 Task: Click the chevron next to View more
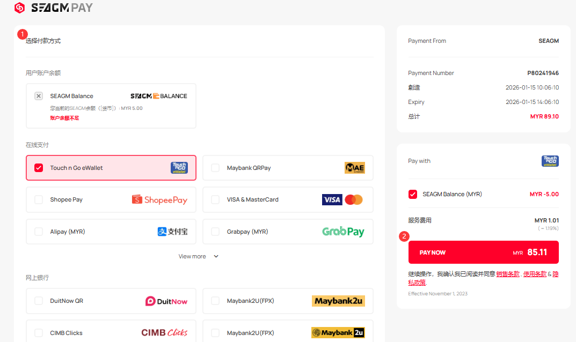pyautogui.click(x=216, y=256)
